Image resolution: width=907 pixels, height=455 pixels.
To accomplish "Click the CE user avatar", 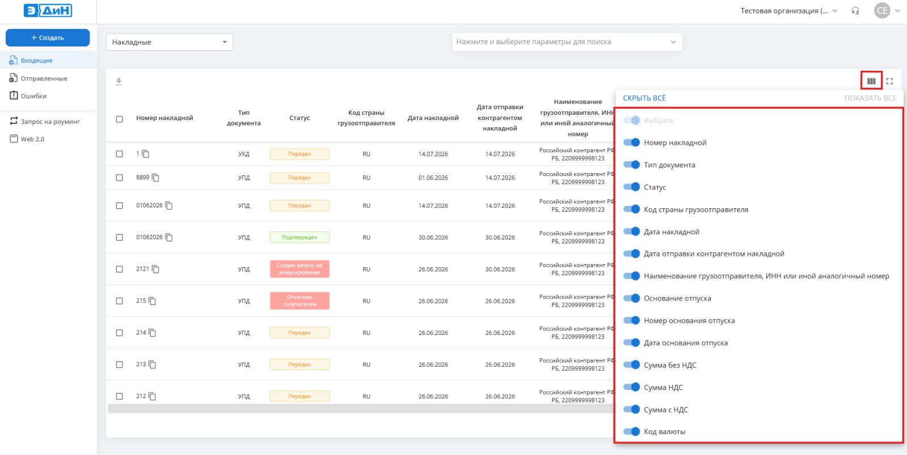I will pyautogui.click(x=882, y=11).
